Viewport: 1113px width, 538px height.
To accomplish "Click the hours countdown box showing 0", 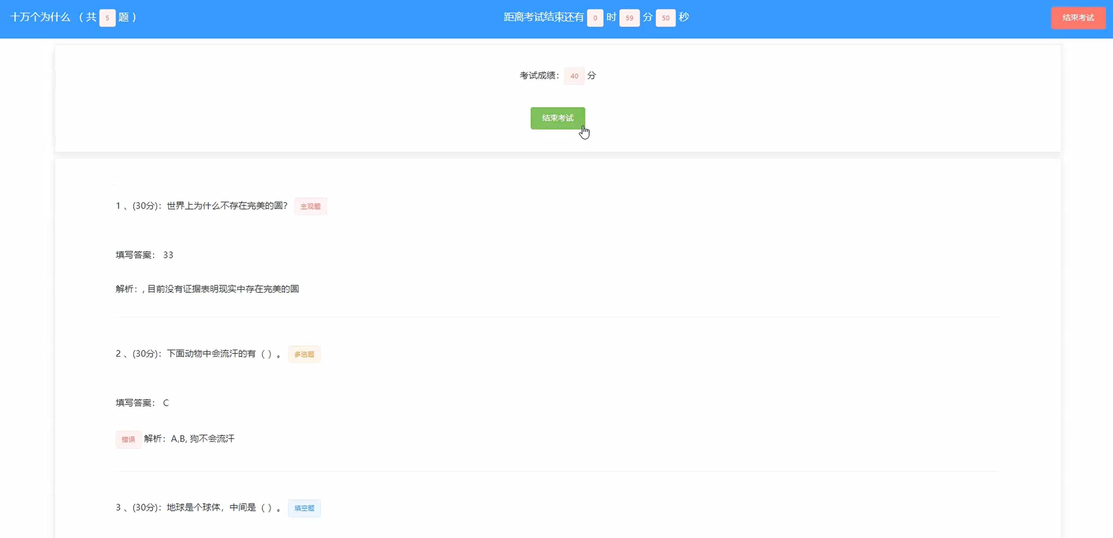I will coord(595,18).
